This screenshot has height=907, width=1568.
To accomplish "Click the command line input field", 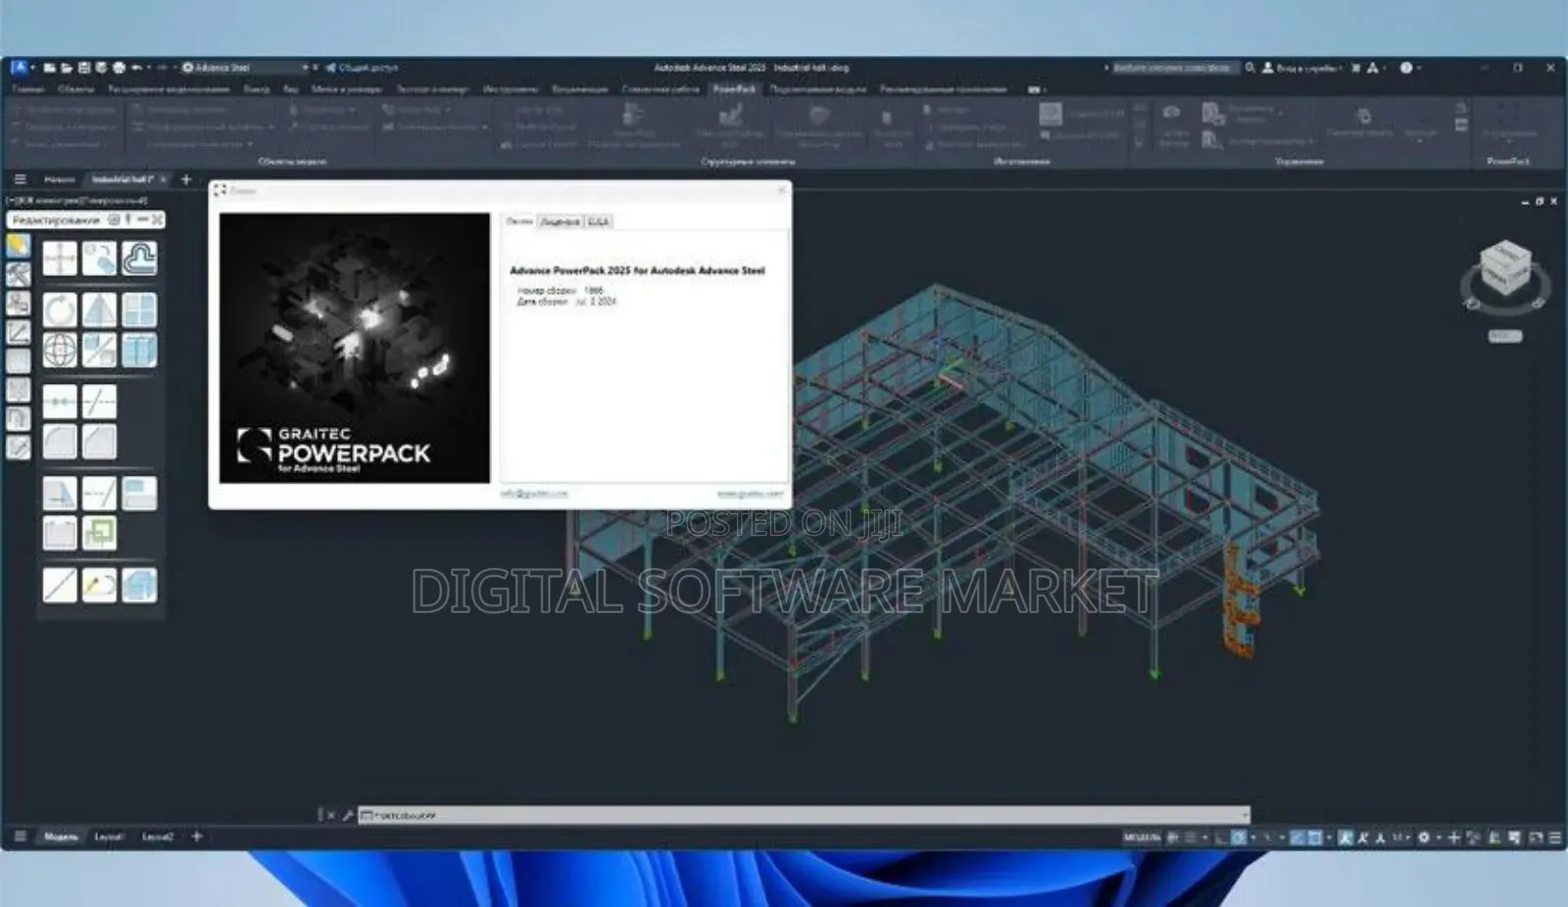I will tap(804, 815).
